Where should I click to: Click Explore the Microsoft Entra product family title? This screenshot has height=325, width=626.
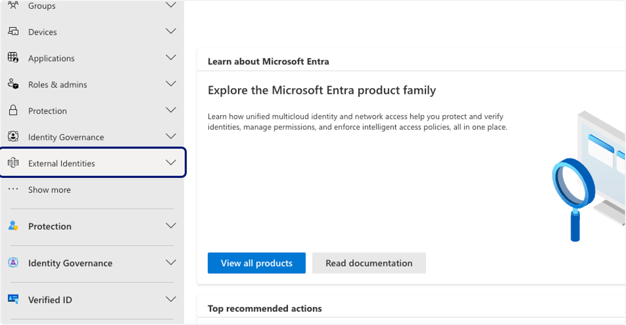(322, 90)
